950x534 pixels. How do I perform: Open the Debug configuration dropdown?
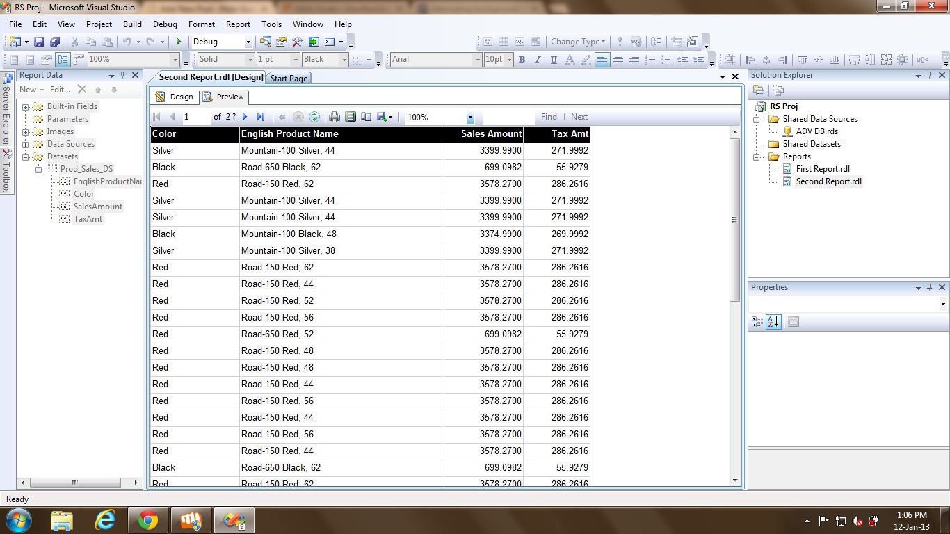click(x=248, y=42)
